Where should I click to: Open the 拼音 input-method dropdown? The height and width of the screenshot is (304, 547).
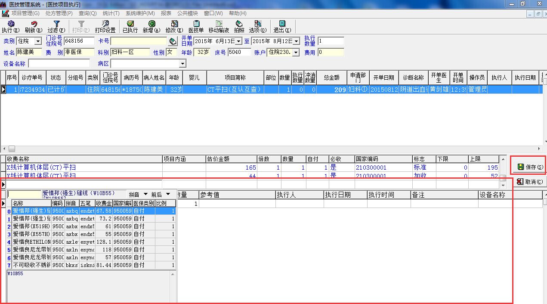click(145, 195)
